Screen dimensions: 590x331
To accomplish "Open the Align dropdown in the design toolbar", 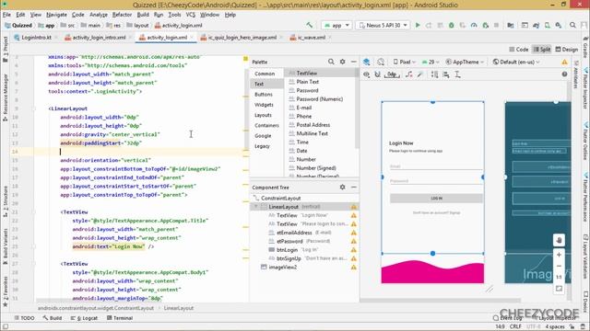I will coord(446,74).
